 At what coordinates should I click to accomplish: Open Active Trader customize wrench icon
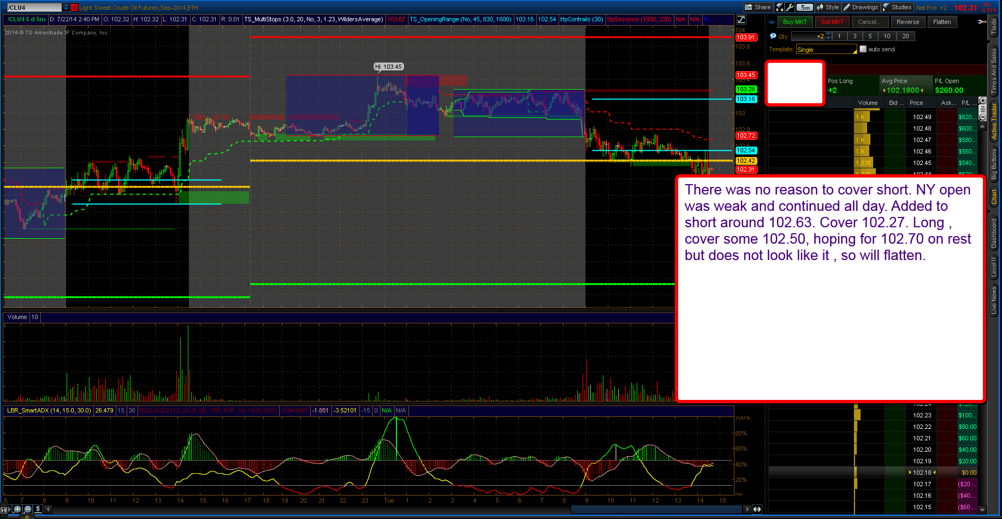[982, 22]
